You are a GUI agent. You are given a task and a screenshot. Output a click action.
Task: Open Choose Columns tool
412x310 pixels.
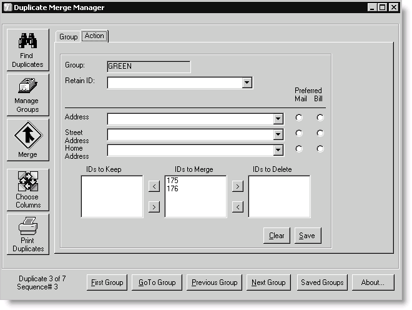point(28,190)
